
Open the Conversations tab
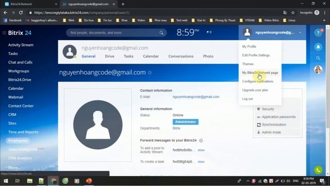(x=181, y=56)
